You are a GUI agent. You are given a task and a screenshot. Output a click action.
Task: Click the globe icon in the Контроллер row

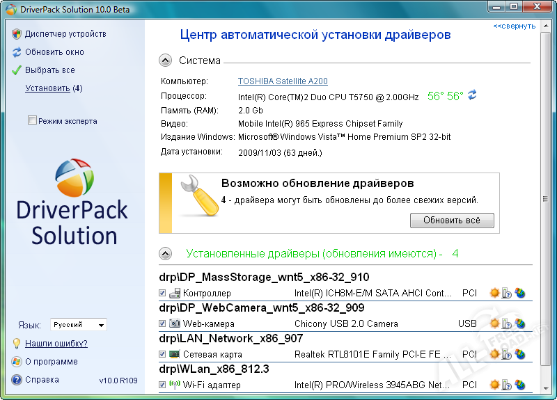[x=519, y=294]
